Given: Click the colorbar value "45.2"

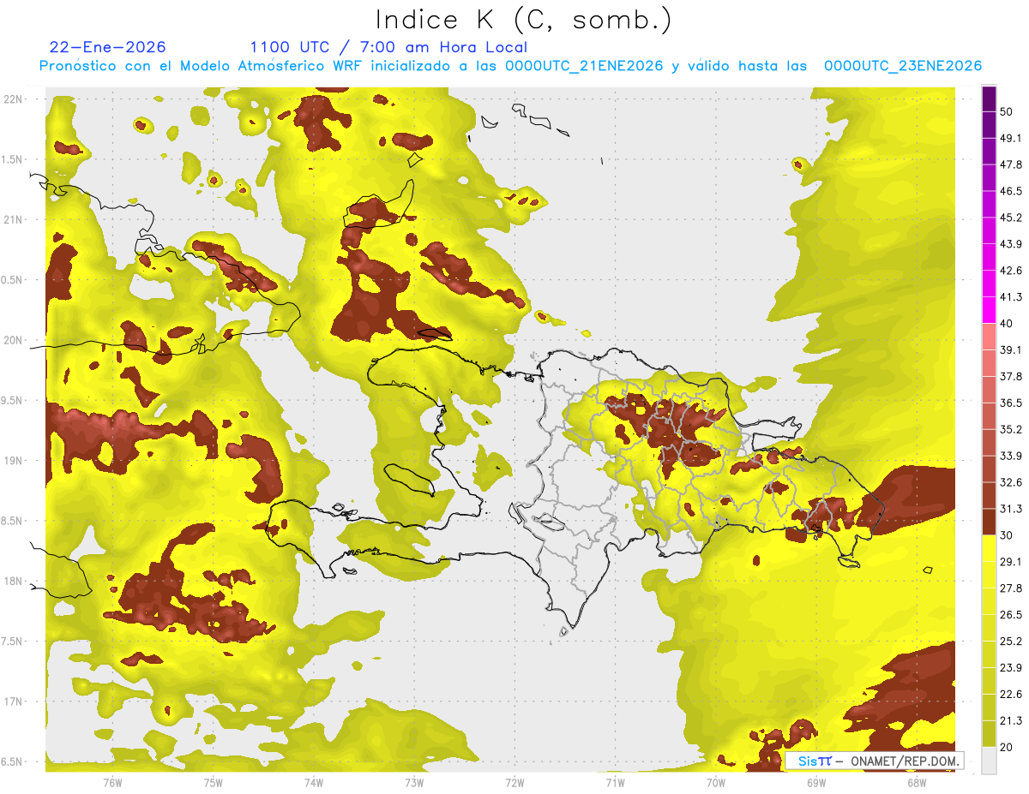Looking at the screenshot, I should tap(1011, 218).
